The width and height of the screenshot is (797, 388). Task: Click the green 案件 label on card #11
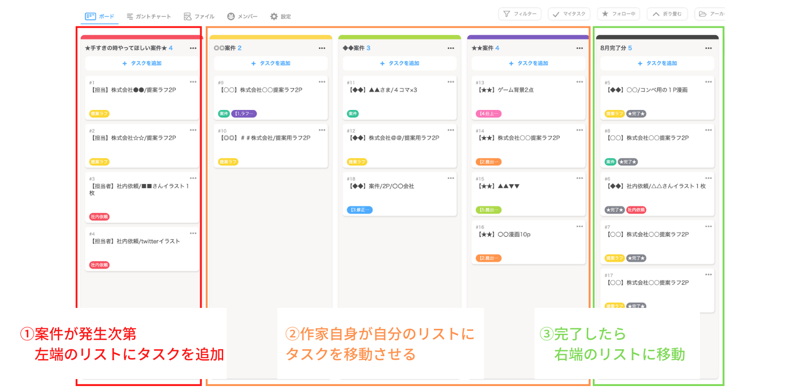click(x=353, y=114)
